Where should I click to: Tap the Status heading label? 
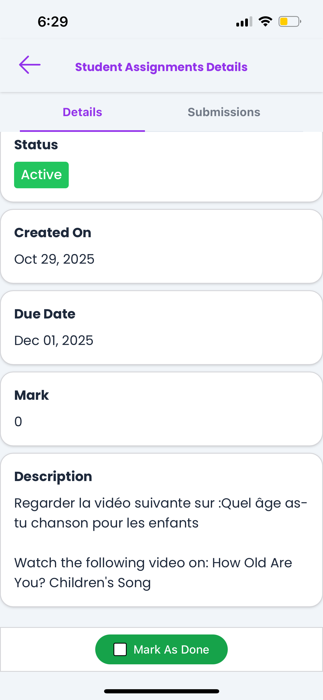pos(36,145)
